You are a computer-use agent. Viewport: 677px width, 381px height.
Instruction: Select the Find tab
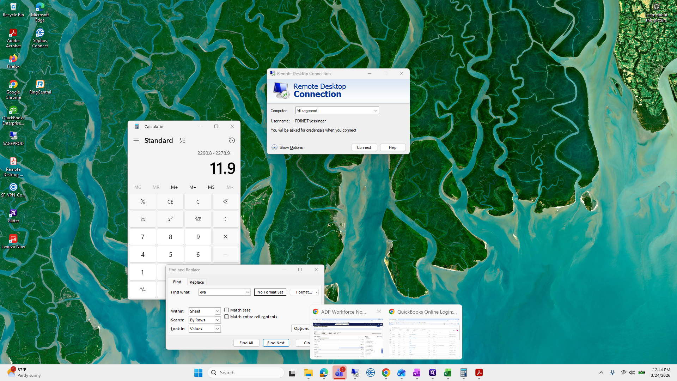coord(177,282)
